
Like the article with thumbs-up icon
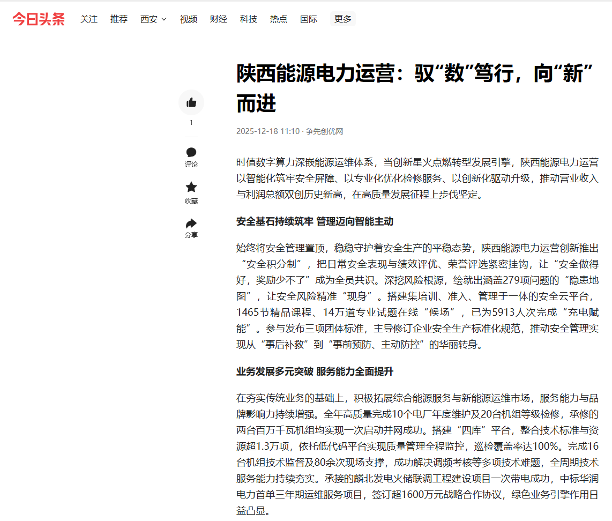pyautogui.click(x=191, y=102)
